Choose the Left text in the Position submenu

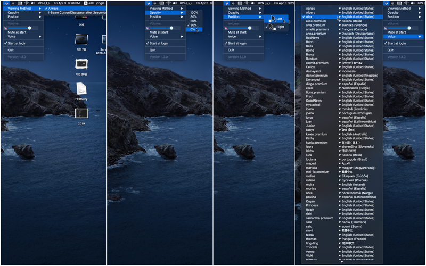click(280, 19)
